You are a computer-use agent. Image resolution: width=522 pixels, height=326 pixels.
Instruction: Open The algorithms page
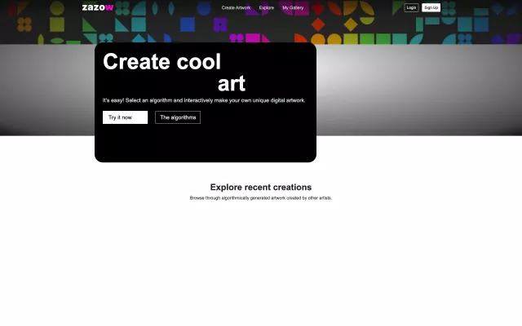[177, 117]
